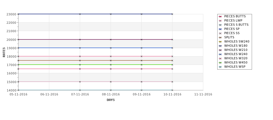Click the PIECES LWP legend marker icon
The width and height of the screenshot is (273, 120).
pyautogui.click(x=220, y=21)
